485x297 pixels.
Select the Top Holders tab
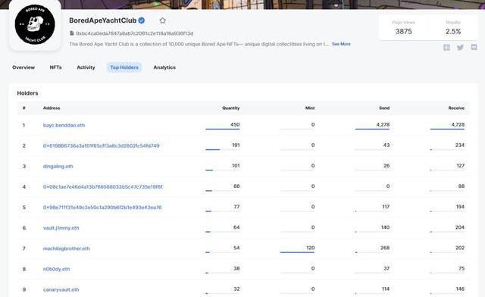click(124, 67)
